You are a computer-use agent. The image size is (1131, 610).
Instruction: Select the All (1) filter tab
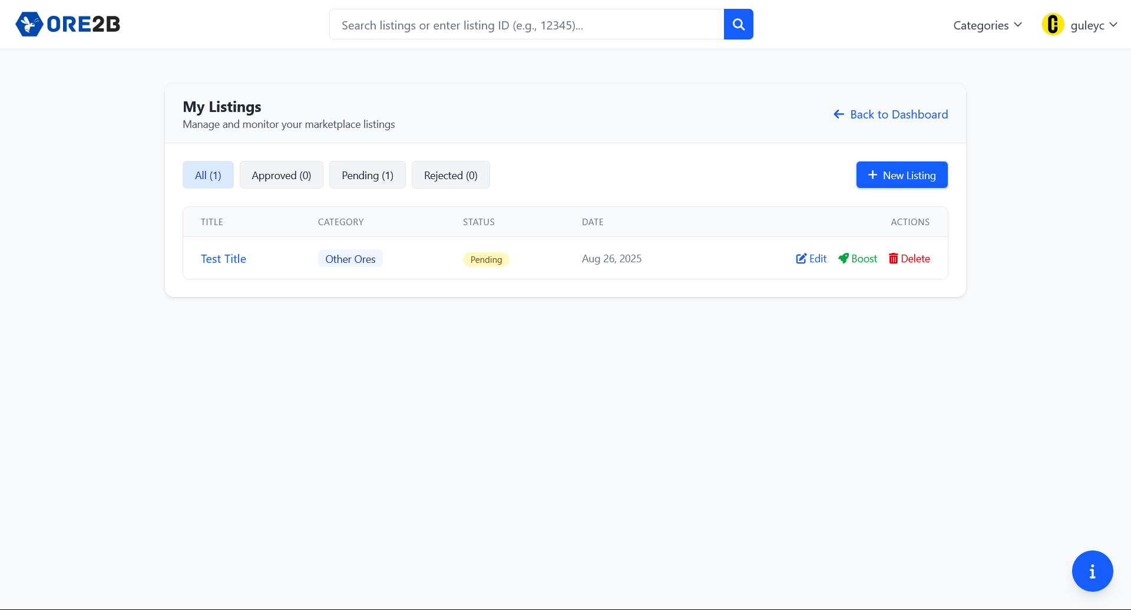[208, 175]
